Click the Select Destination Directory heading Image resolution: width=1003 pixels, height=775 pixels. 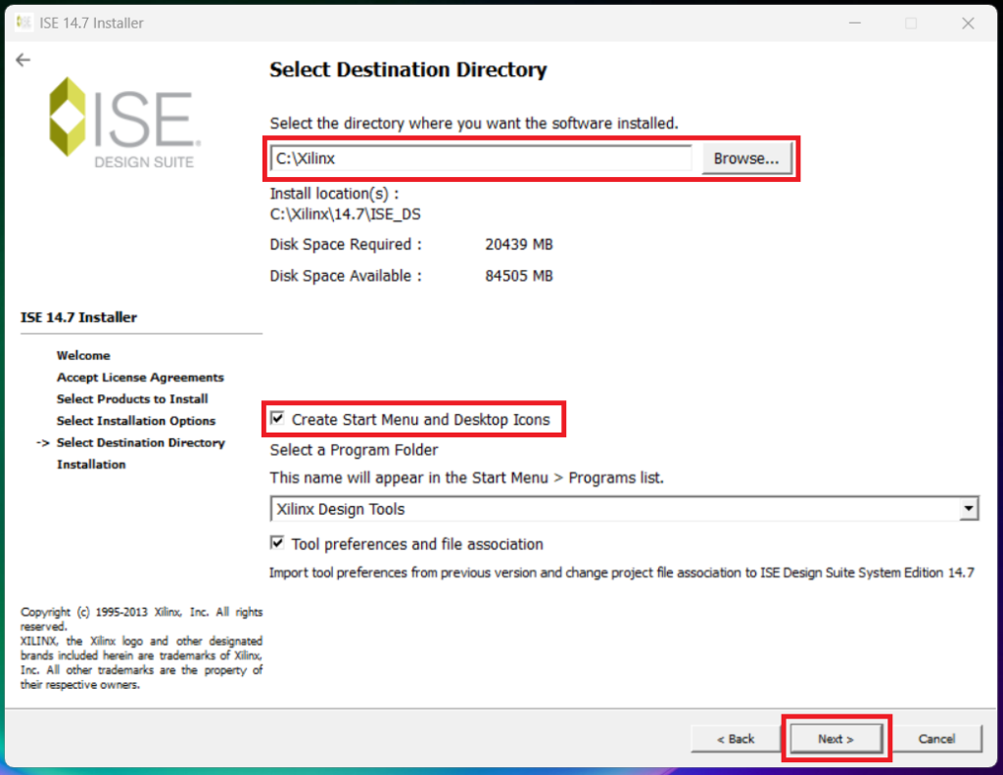click(408, 69)
